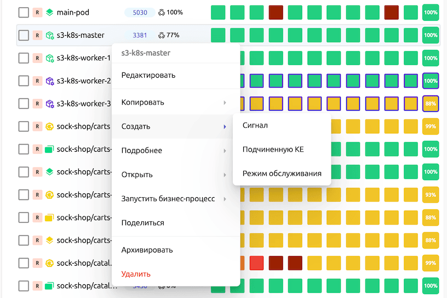Click the R badge in the main-pod row
The width and height of the screenshot is (447, 298).
(x=37, y=12)
